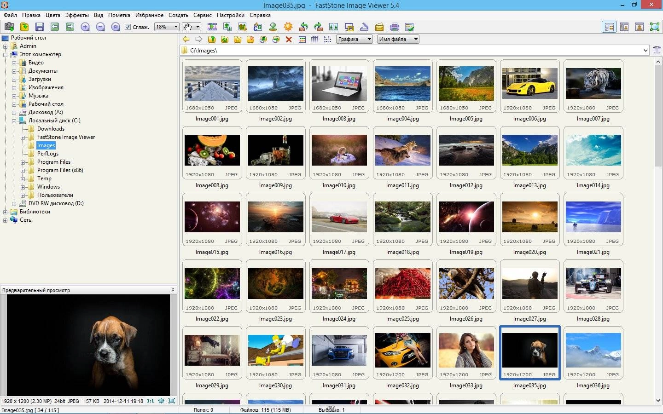
Task: Open the Имя файла sort dropdown
Action: [398, 39]
